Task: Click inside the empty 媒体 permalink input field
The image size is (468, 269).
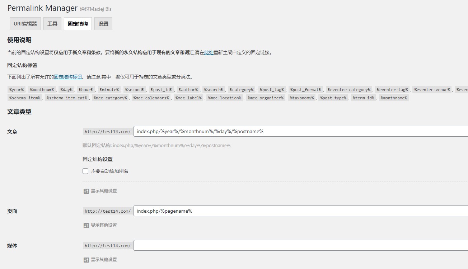Action: 251,245
